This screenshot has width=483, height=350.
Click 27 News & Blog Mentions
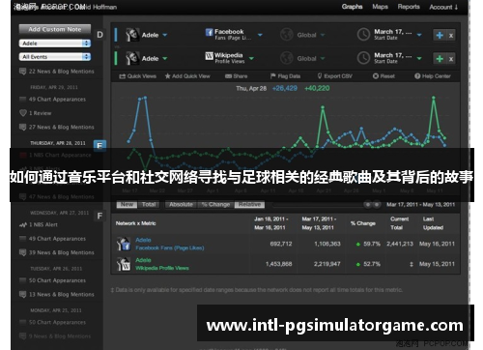tap(57, 127)
